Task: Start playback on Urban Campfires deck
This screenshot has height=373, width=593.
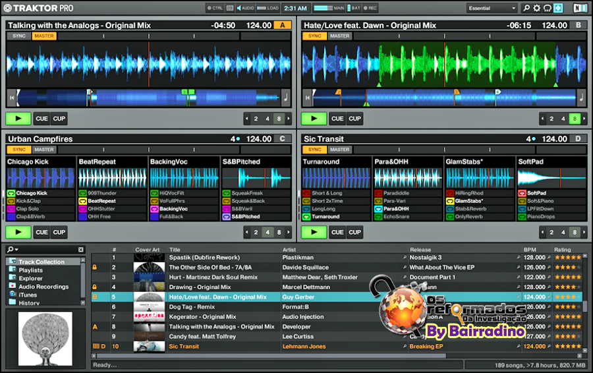Action: [x=18, y=232]
